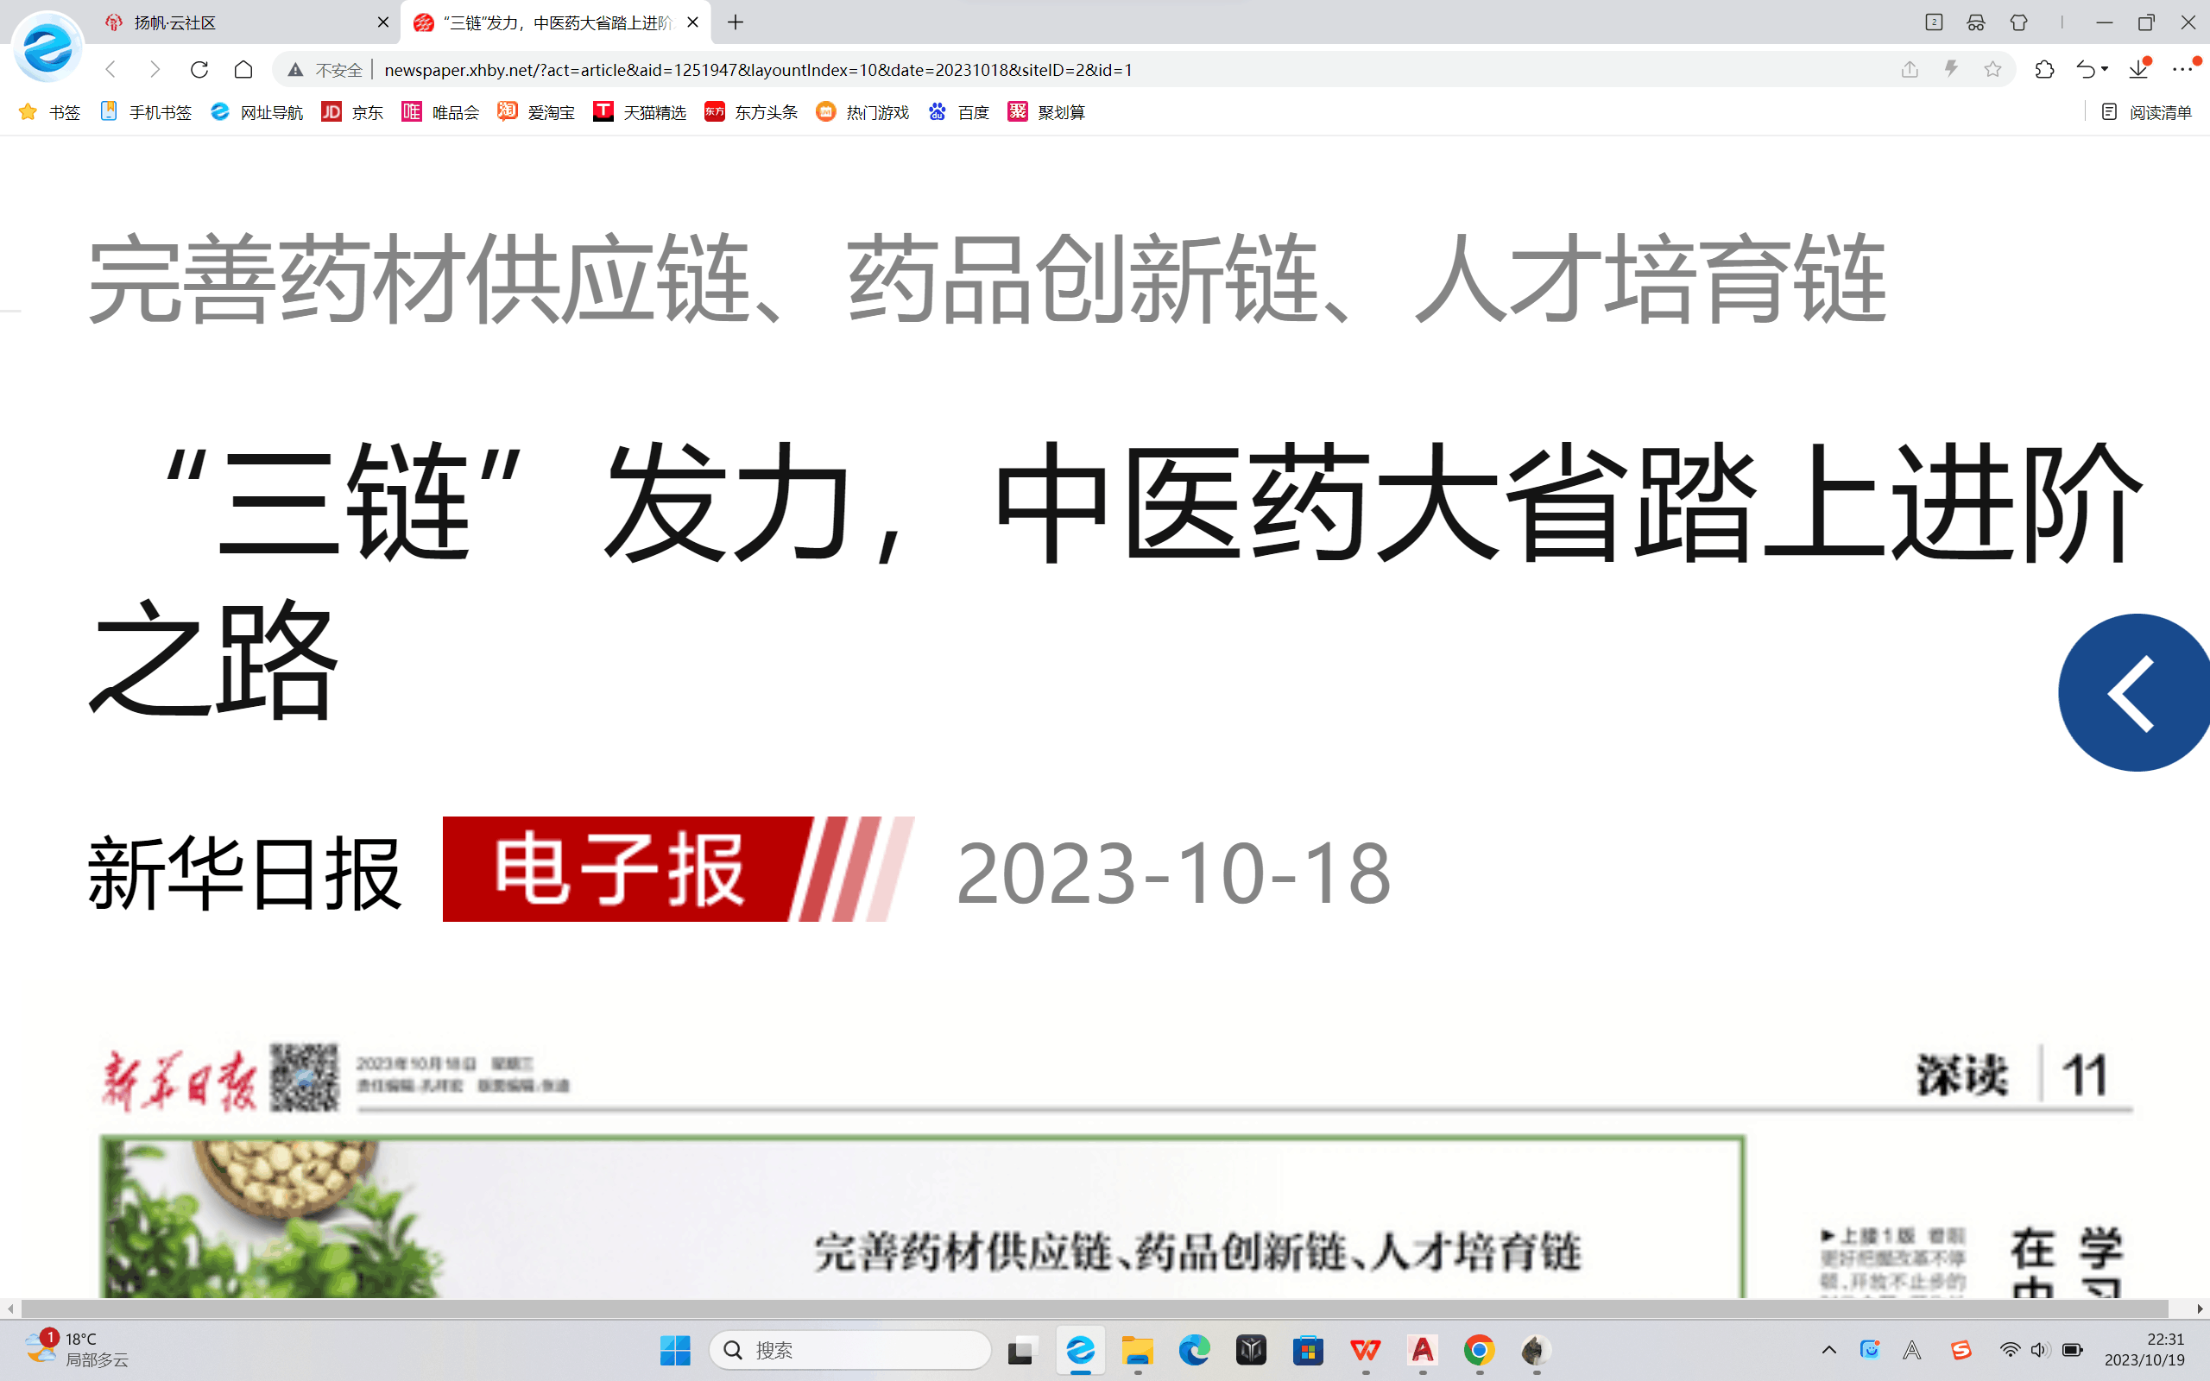Click the share icon in address bar
Viewport: 2210px width, 1381px height.
coord(1910,69)
